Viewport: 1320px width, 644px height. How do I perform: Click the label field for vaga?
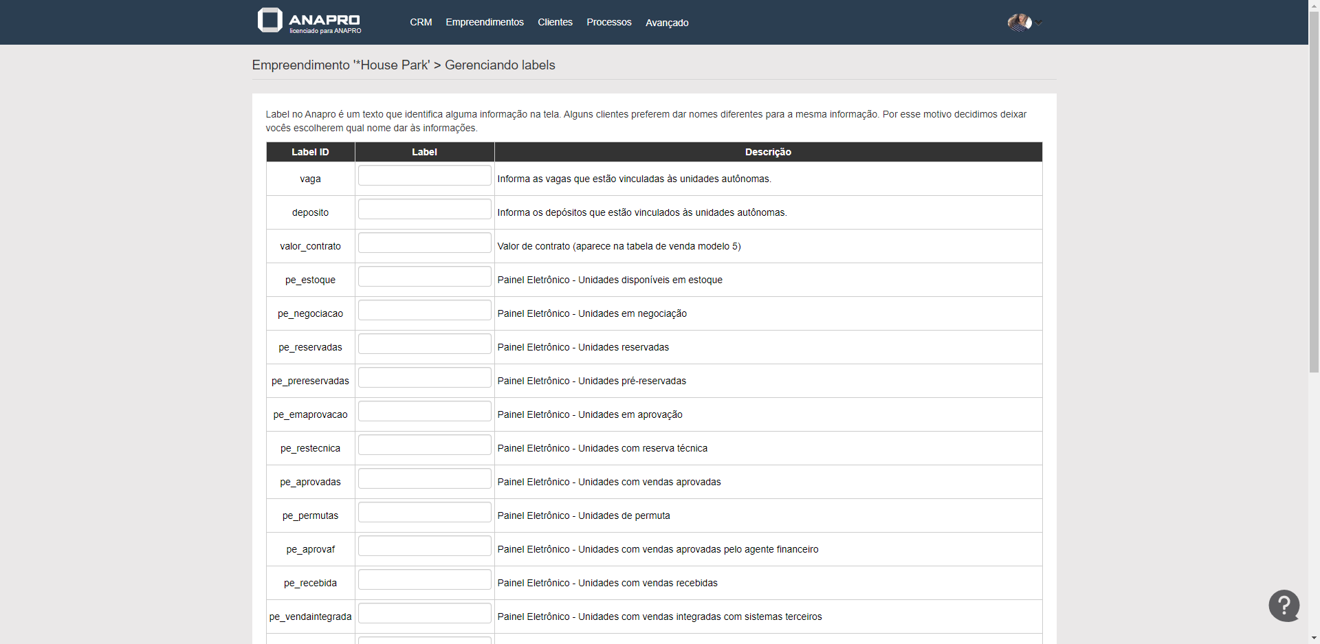(x=424, y=176)
